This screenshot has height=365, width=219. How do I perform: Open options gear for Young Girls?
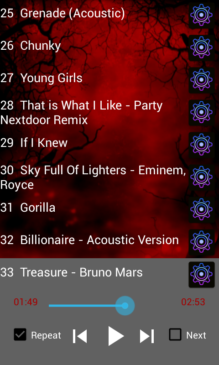tap(202, 80)
